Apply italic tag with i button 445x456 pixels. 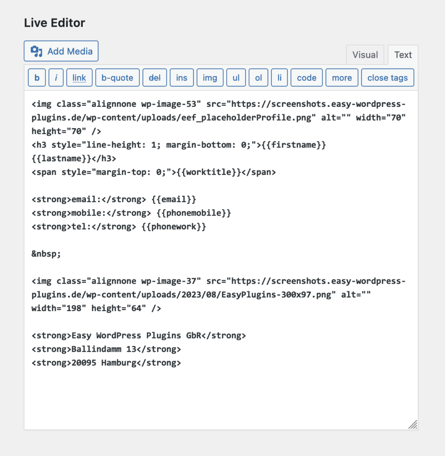pyautogui.click(x=56, y=77)
